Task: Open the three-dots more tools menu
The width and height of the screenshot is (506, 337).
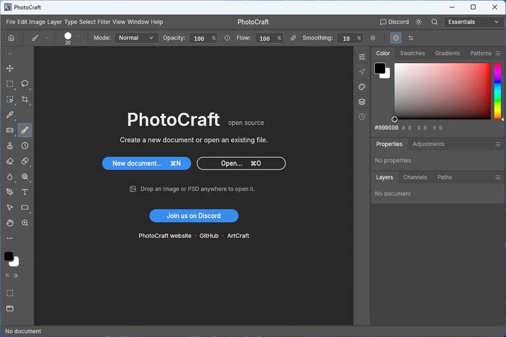Action: pyautogui.click(x=10, y=238)
